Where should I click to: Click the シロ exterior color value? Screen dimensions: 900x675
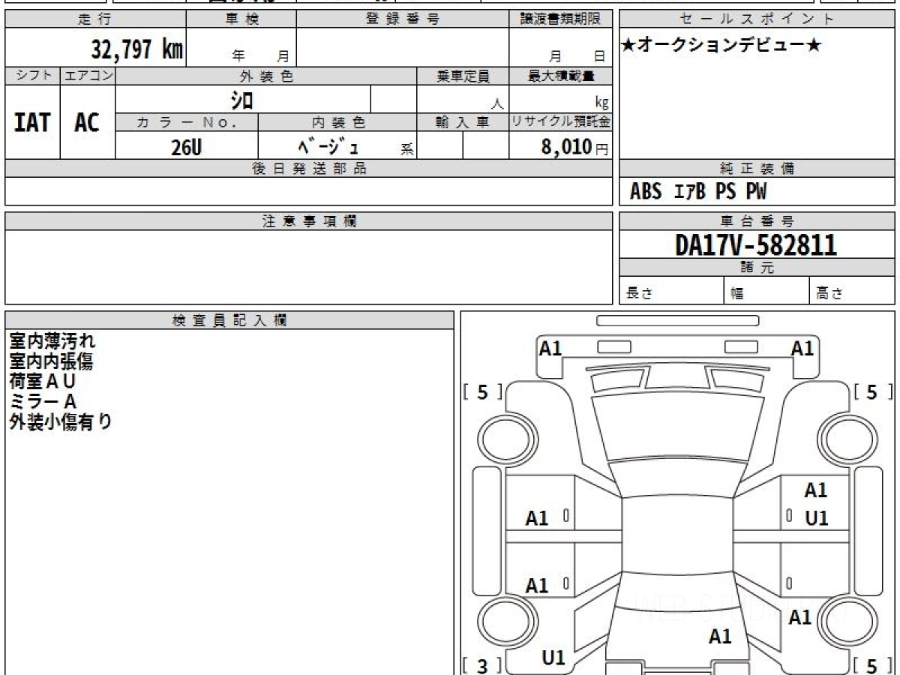click(241, 99)
